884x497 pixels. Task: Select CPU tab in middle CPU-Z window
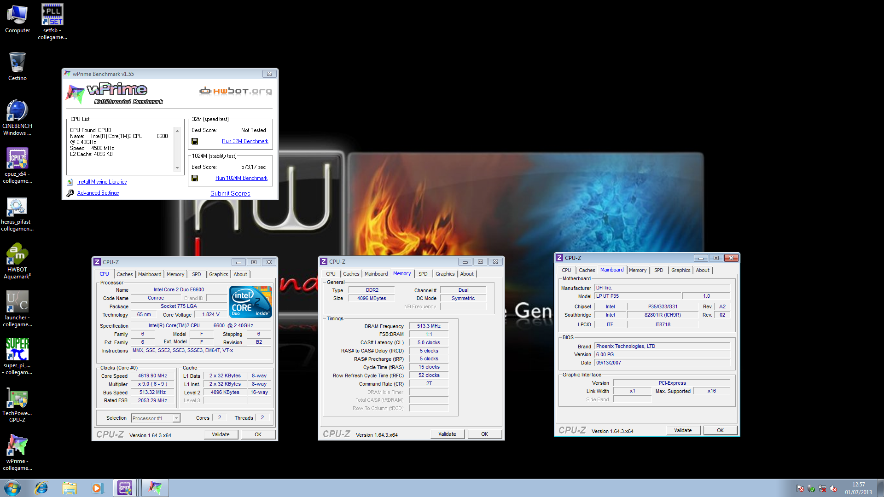(331, 274)
